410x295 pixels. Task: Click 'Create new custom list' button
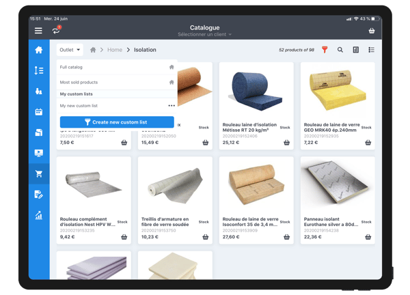[117, 122]
